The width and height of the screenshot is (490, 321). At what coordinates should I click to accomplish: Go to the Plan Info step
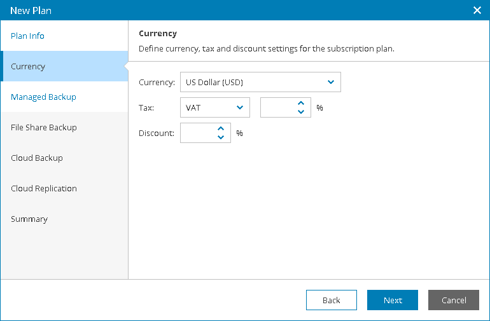click(x=28, y=36)
